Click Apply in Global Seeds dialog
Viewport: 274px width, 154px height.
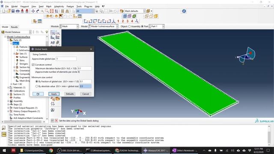54,94
